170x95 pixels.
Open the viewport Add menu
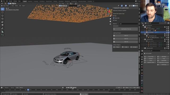(20, 6)
